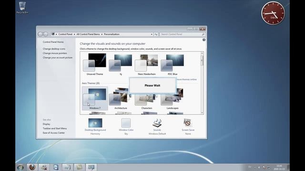Screen dimensions: 305x171
Task: Click the refresh button beside address bar
Action: coord(156,34)
